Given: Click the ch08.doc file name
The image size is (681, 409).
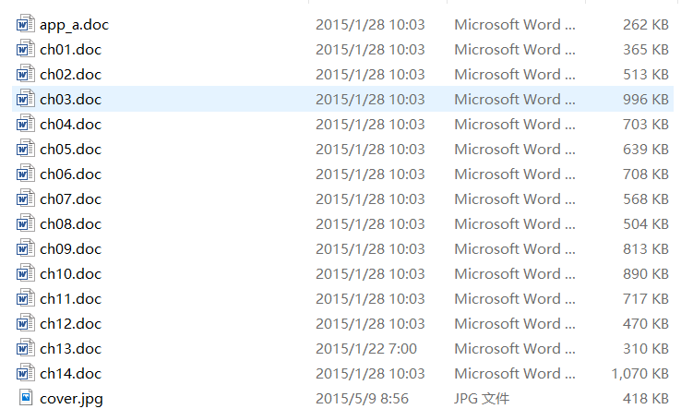Looking at the screenshot, I should click(x=71, y=223).
